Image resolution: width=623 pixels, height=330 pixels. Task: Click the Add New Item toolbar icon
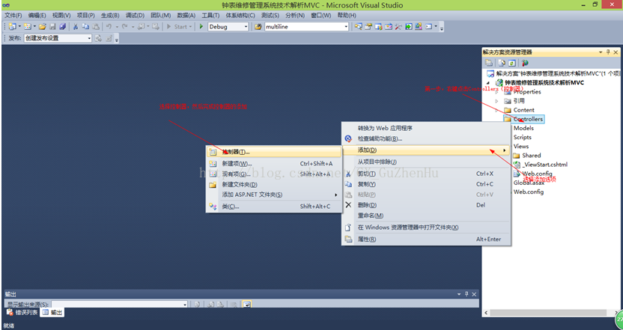28,27
